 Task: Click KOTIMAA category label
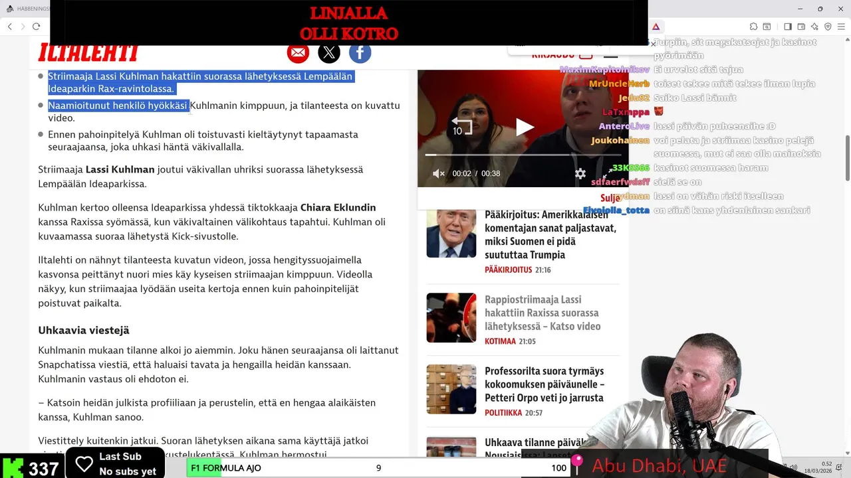(x=500, y=341)
